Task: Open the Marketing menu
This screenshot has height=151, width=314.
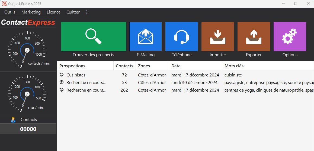Action: click(31, 12)
